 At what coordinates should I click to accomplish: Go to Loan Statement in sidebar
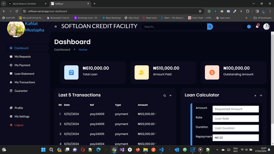(x=24, y=74)
